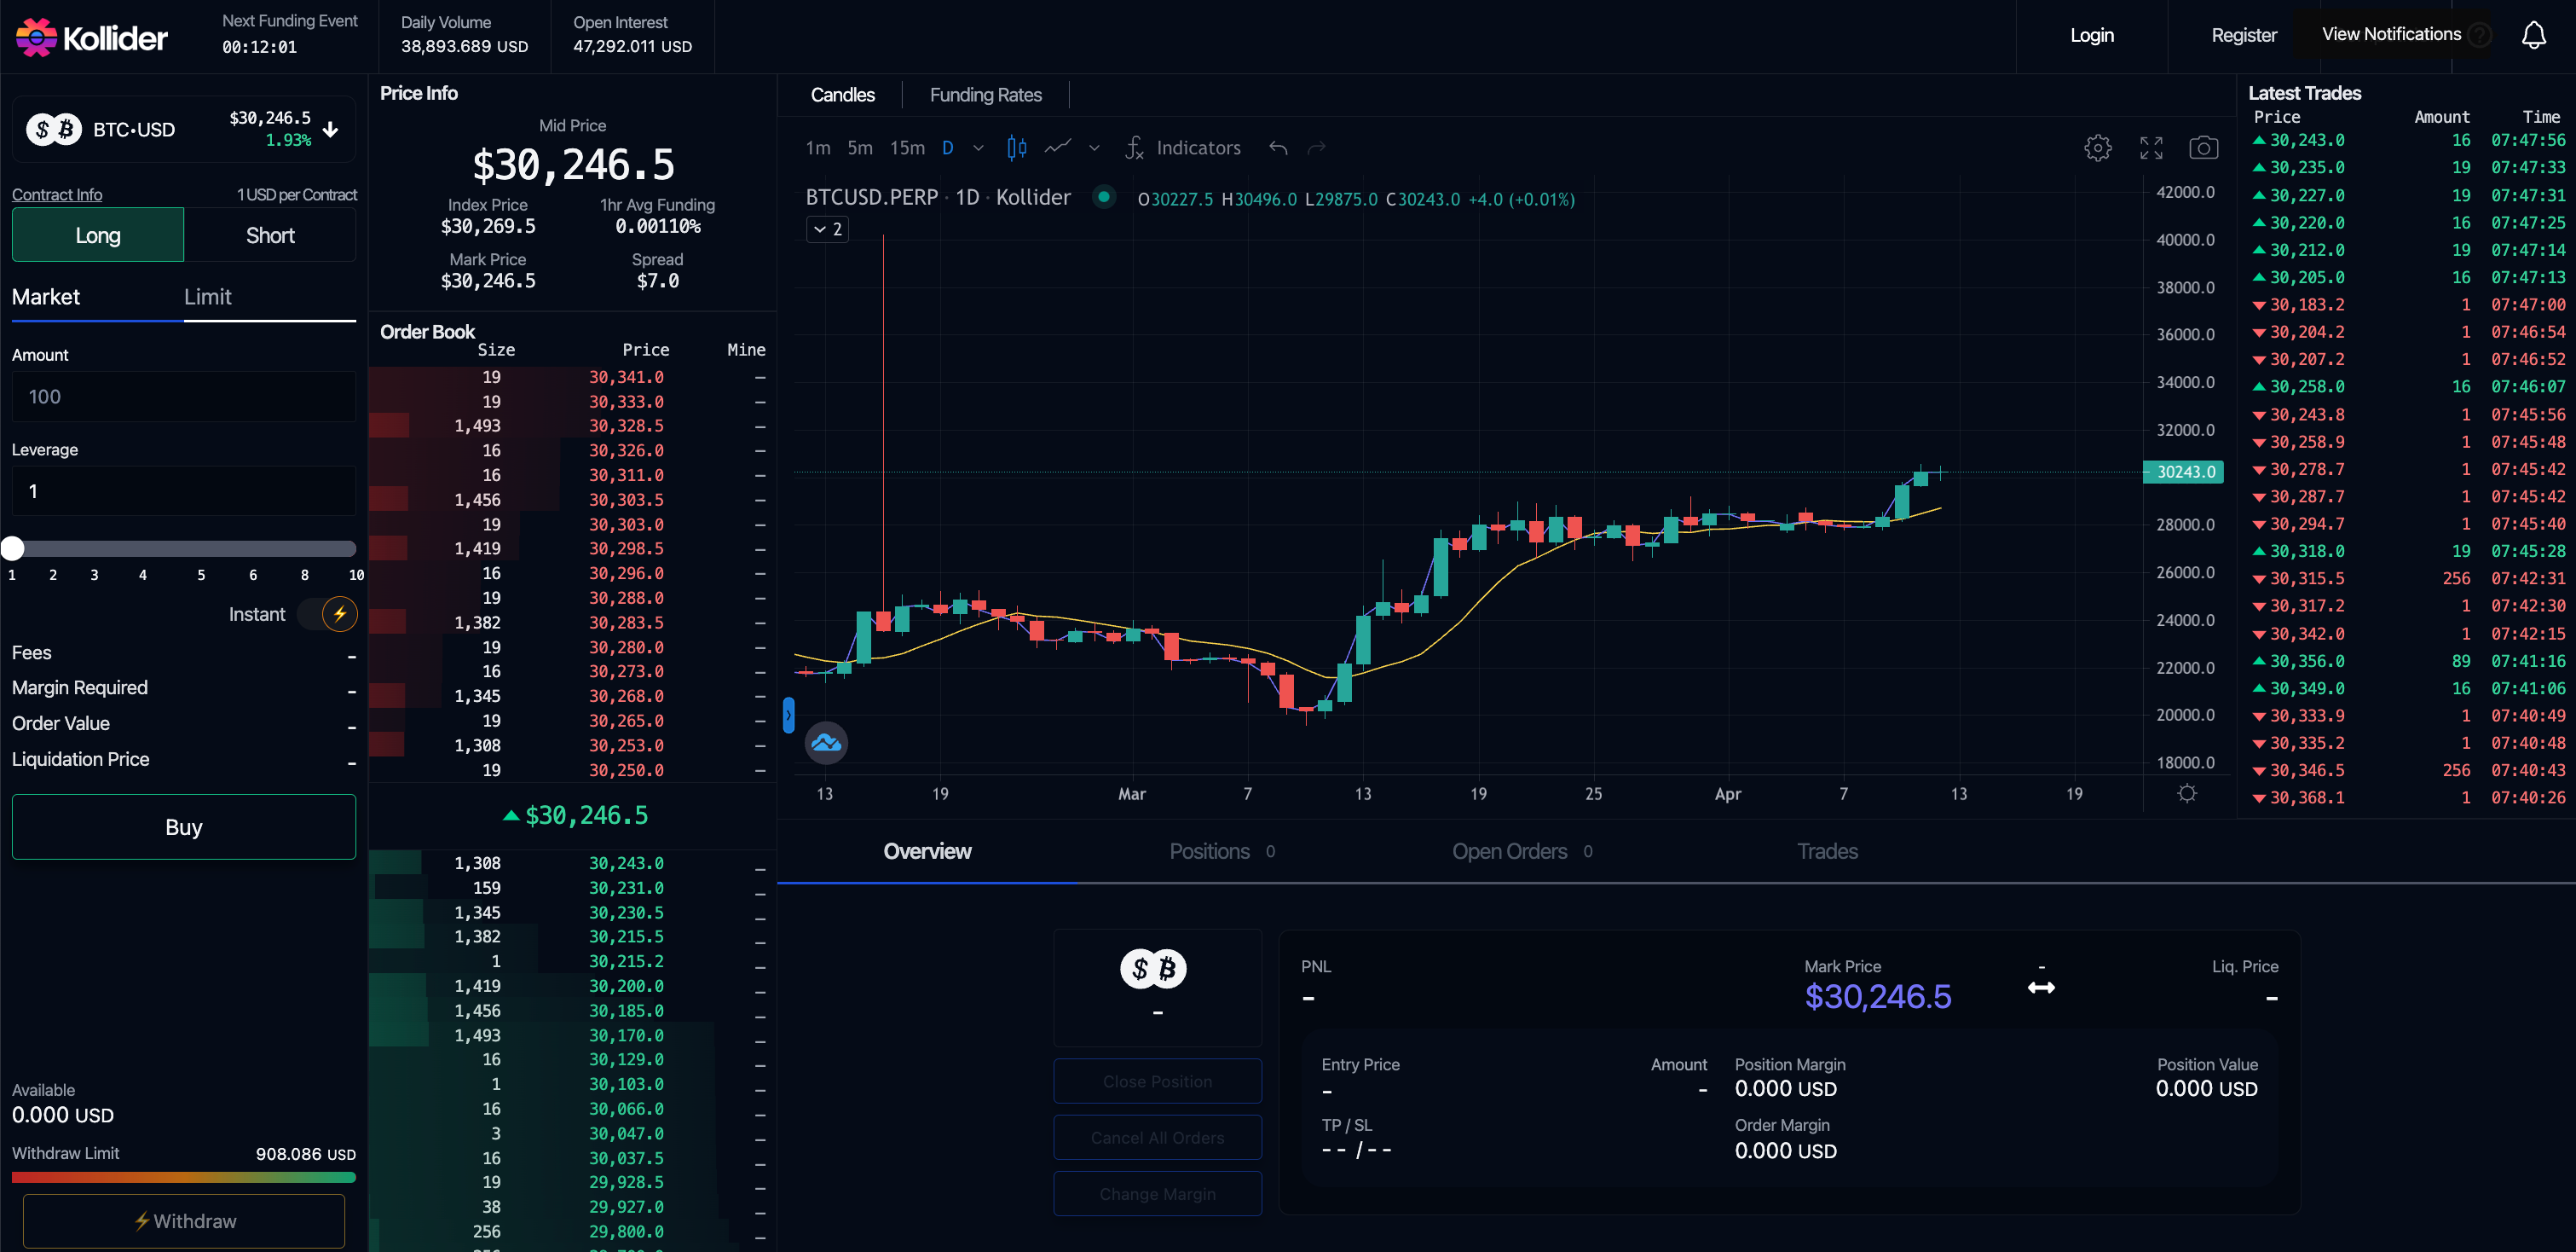Select the line chart type icon
2576x1252 pixels.
[1058, 148]
